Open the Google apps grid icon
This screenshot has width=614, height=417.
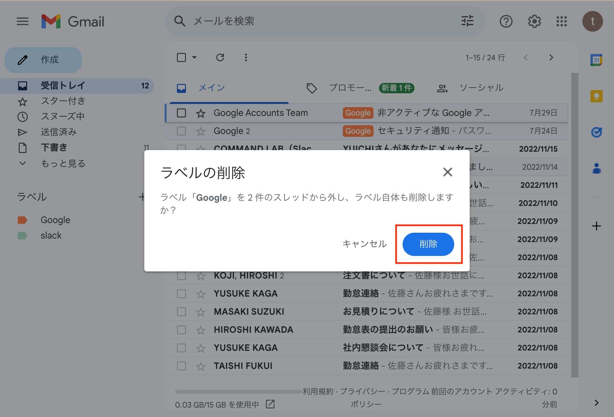562,22
